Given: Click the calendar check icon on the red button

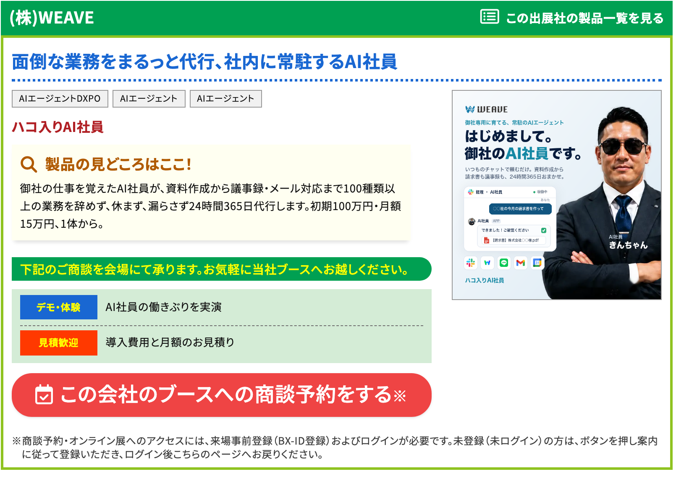Looking at the screenshot, I should [44, 395].
